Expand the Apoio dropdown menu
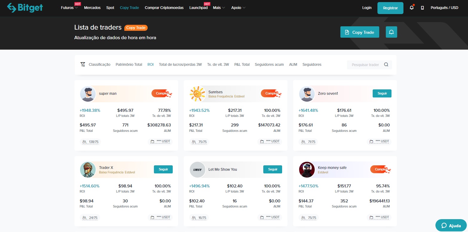Image resolution: width=468 pixels, height=232 pixels. click(x=238, y=8)
